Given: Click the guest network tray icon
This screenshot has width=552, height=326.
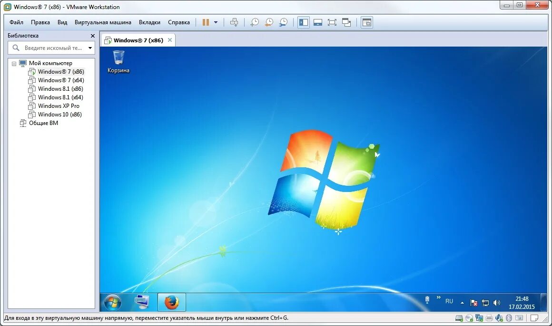Looking at the screenshot, I should 485,303.
